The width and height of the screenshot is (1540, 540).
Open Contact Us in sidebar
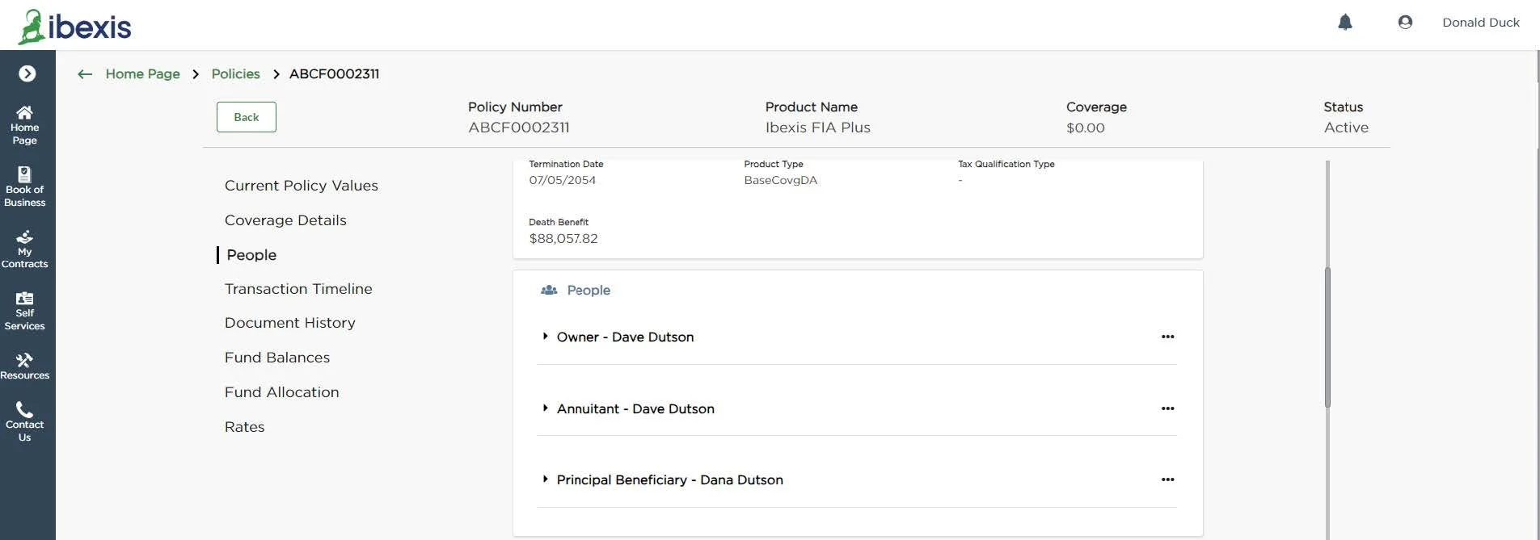tap(25, 422)
